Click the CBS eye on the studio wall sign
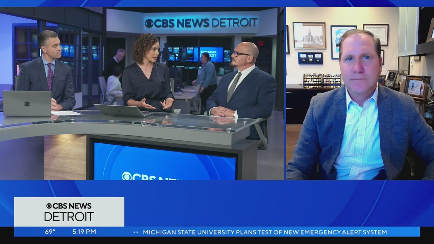Screen dimensions: 434x244 149,23
